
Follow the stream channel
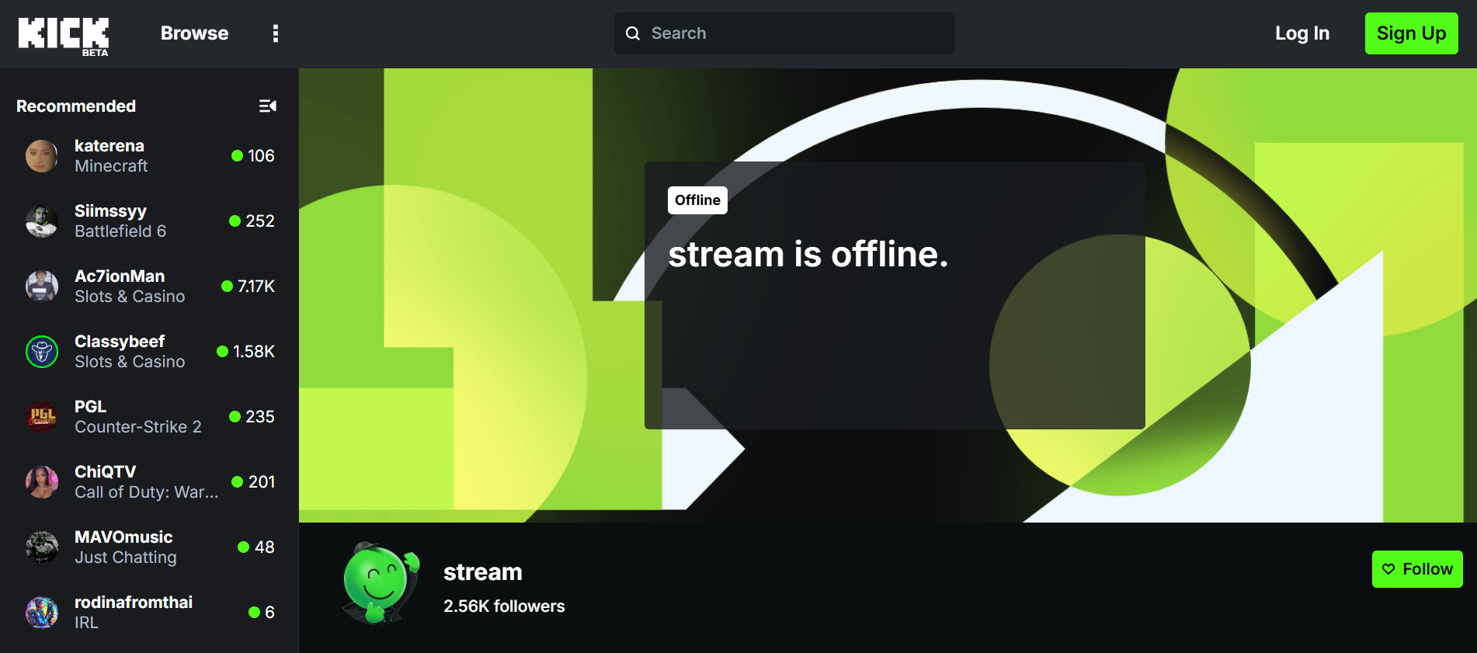coord(1417,569)
